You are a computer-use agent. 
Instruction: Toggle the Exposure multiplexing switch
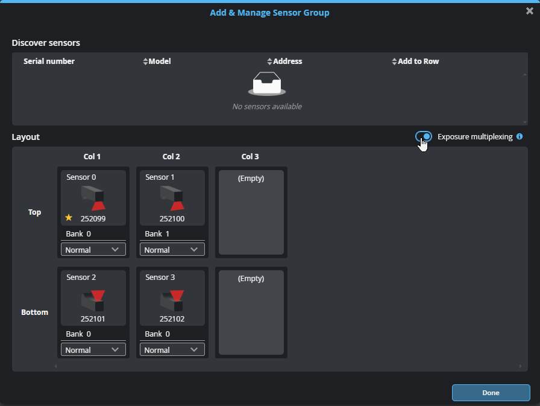tap(424, 137)
